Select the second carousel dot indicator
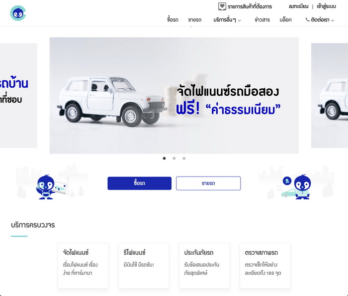This screenshot has width=348, height=296. 174,158
